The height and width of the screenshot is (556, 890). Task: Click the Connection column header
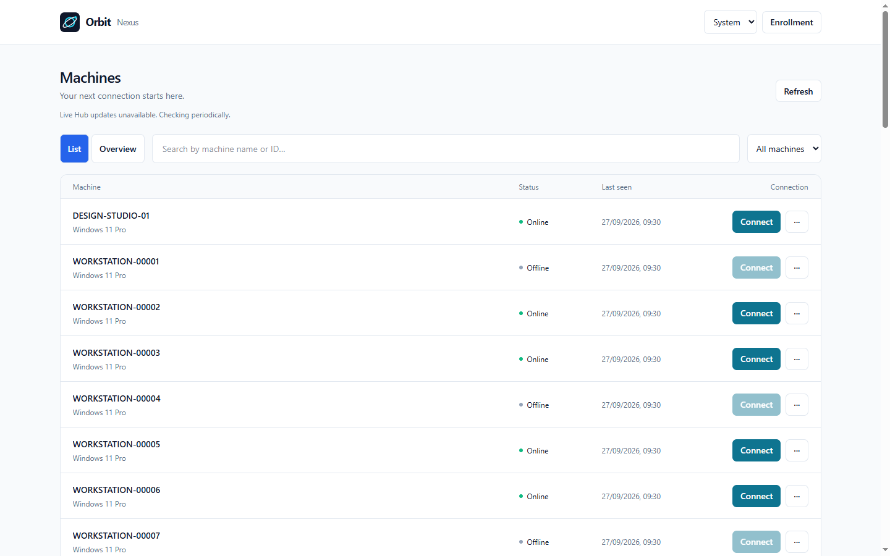pyautogui.click(x=789, y=187)
